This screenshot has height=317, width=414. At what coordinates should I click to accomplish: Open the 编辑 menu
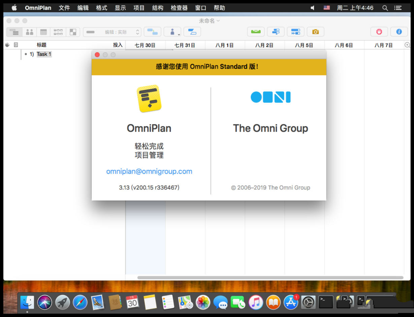coord(83,8)
